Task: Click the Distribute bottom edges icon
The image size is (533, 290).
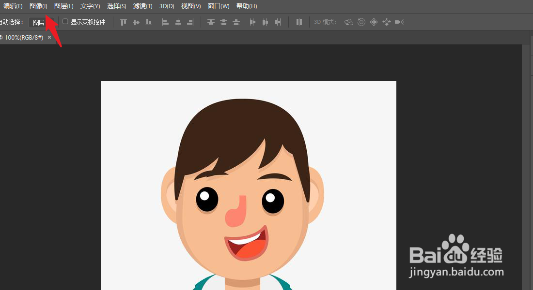Action: 236,22
